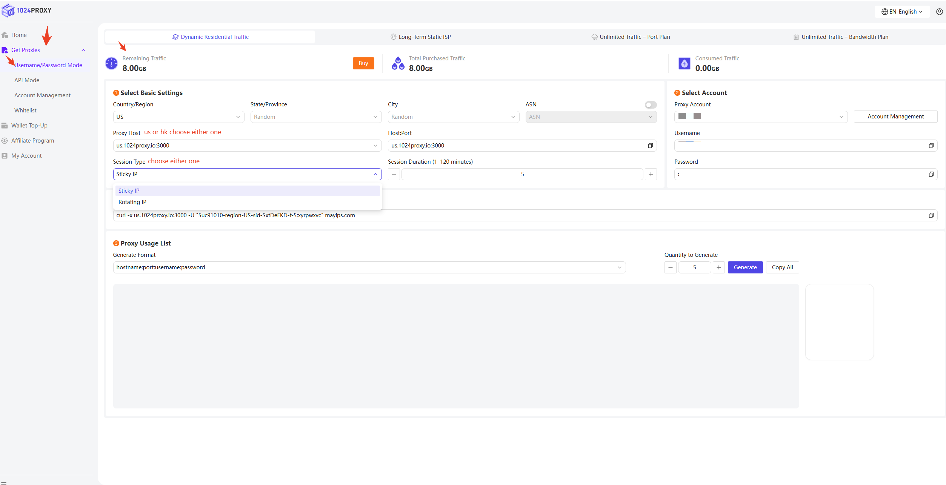
Task: Click the Generate button
Action: (x=745, y=267)
